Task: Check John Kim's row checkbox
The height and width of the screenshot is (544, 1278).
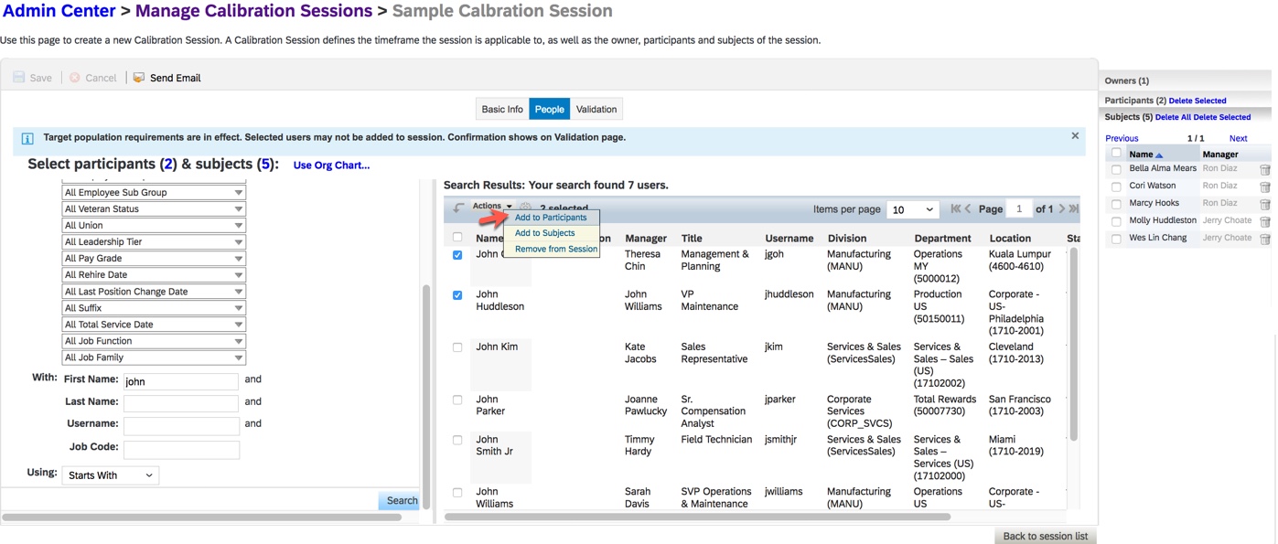Action: click(x=457, y=346)
